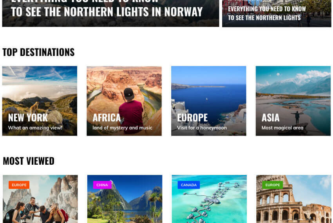The width and height of the screenshot is (333, 223).
Task: Open the mountain lake photo post
Action: 125,199
